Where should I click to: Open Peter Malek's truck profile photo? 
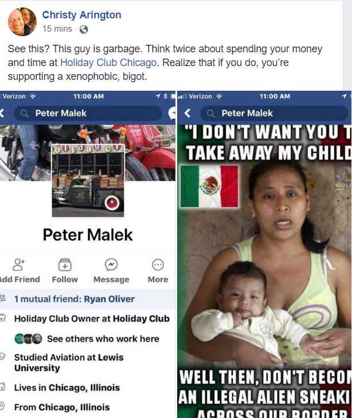(x=88, y=181)
